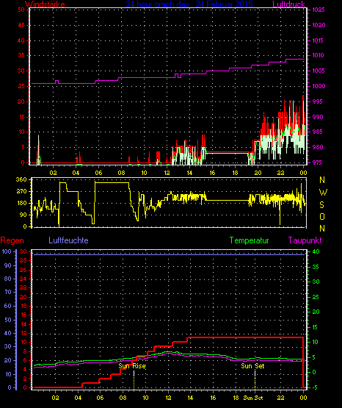
Task: Click the Sun Rise marker line
Action: click(134, 379)
